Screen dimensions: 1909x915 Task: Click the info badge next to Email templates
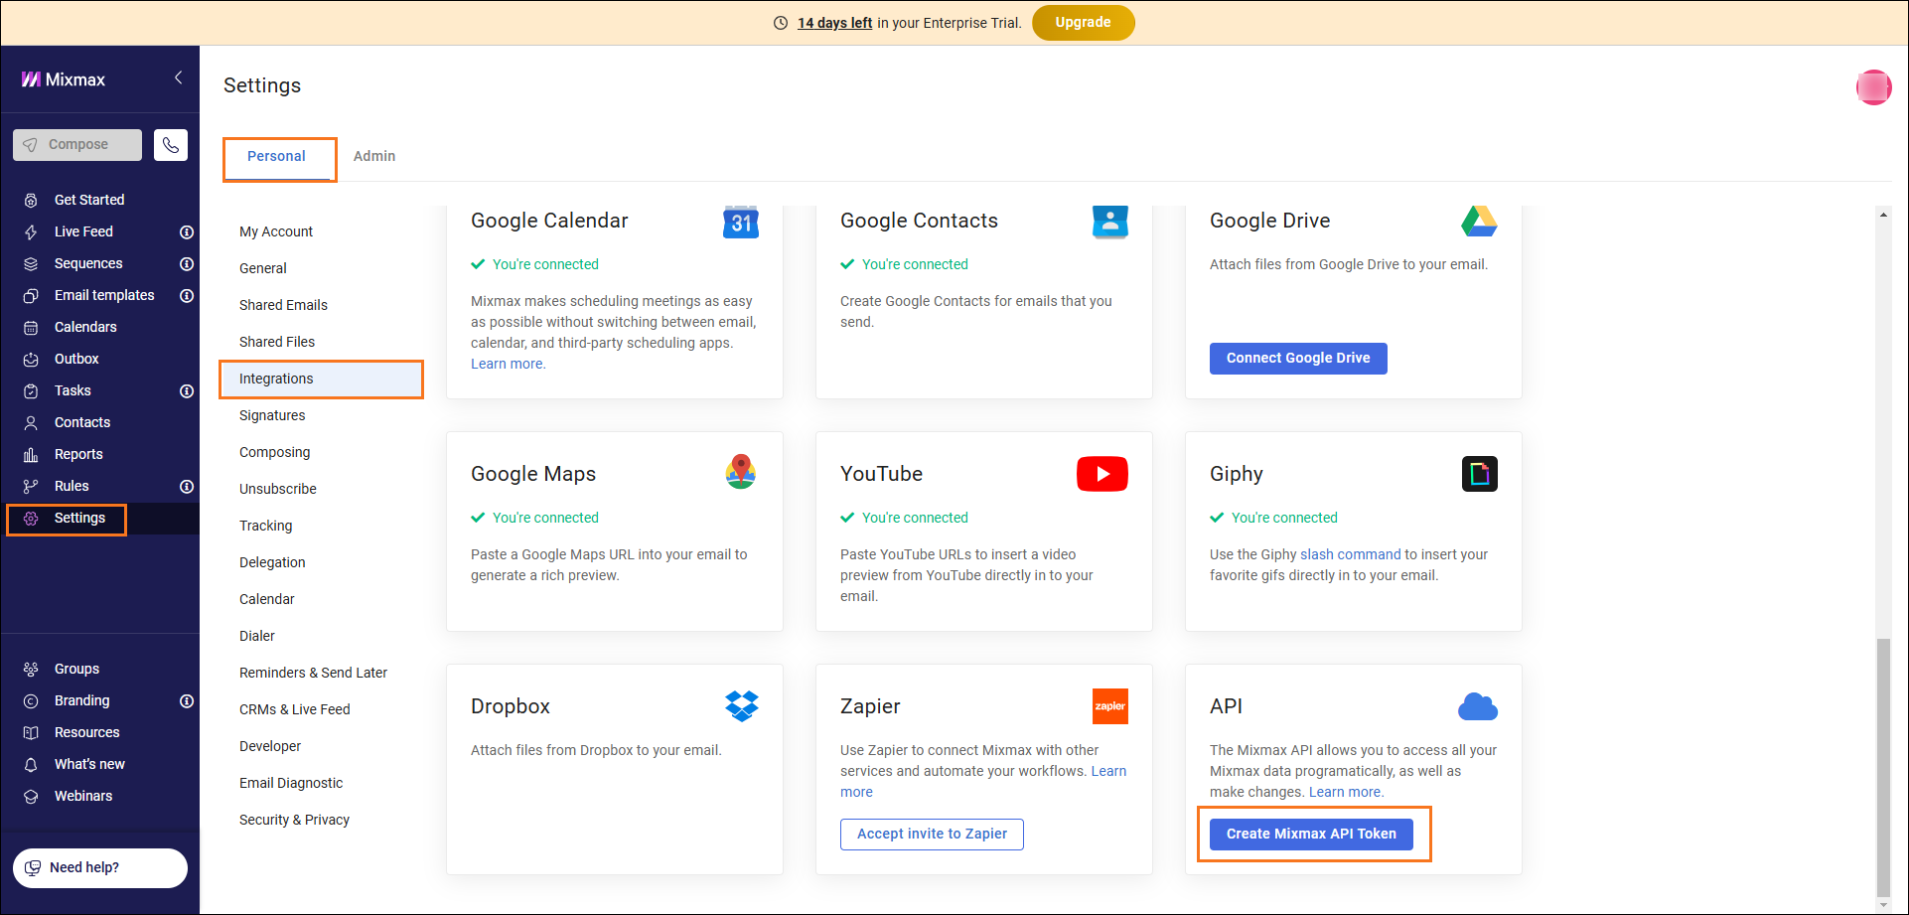(186, 296)
